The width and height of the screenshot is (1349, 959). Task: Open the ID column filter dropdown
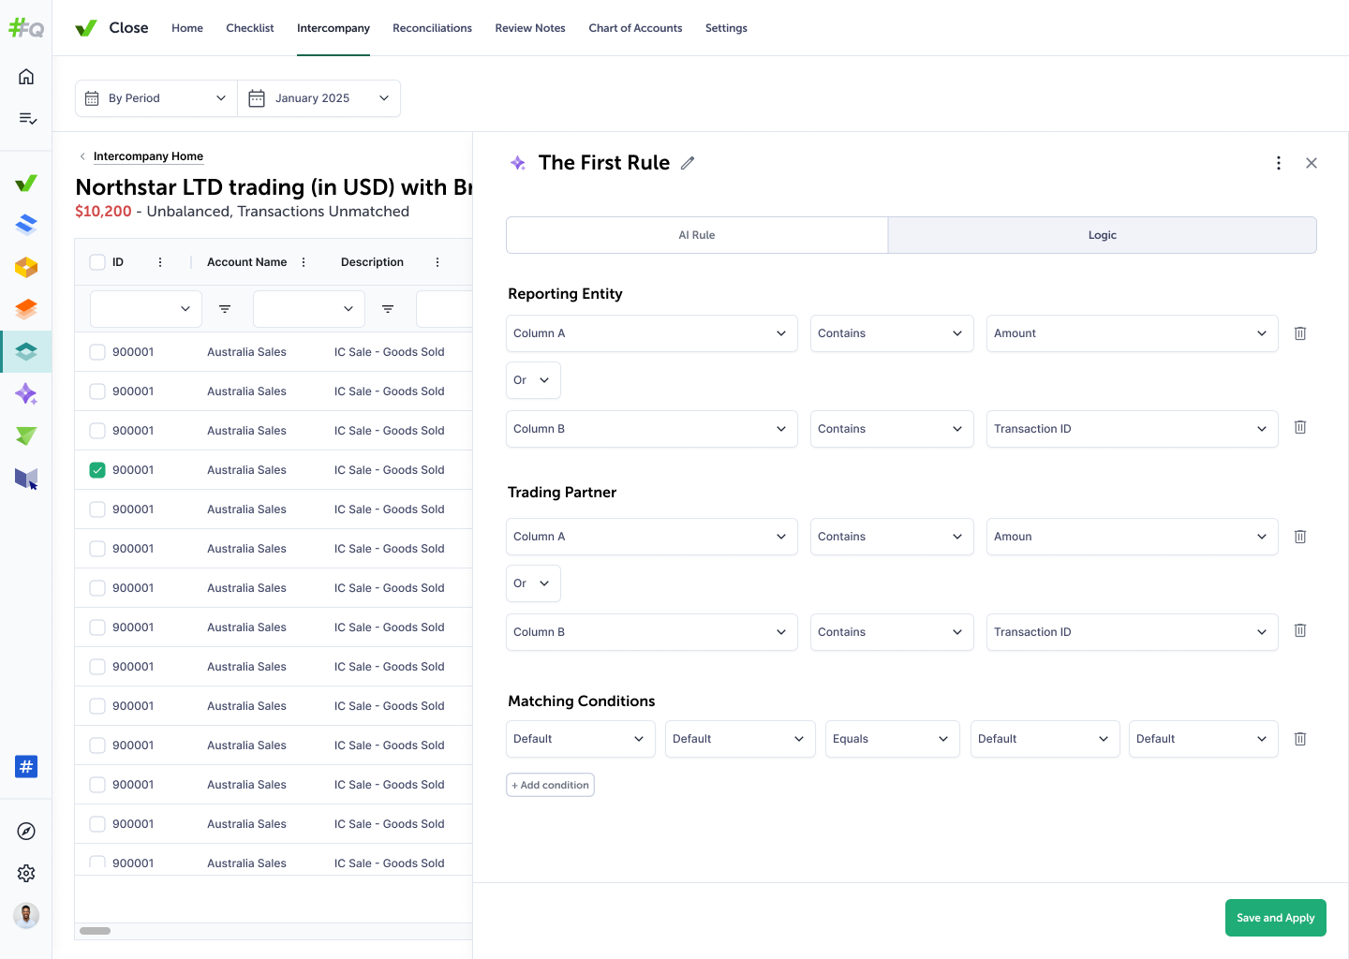pyautogui.click(x=146, y=309)
